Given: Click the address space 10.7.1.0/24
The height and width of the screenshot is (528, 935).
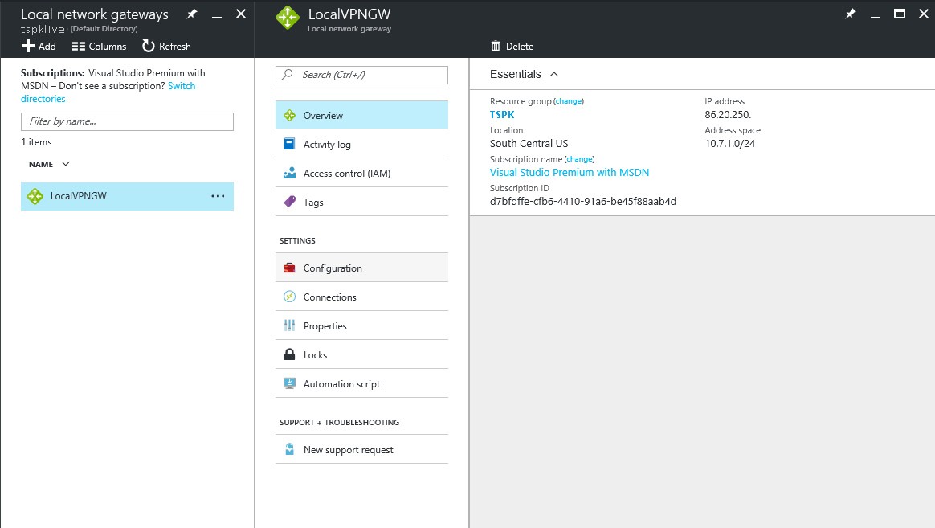Looking at the screenshot, I should 730,143.
